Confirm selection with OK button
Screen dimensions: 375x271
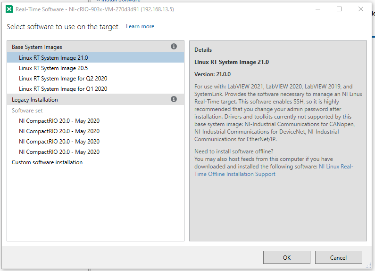[287, 257]
